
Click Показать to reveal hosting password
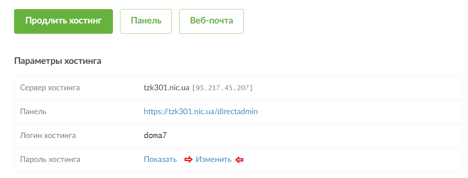tap(160, 159)
